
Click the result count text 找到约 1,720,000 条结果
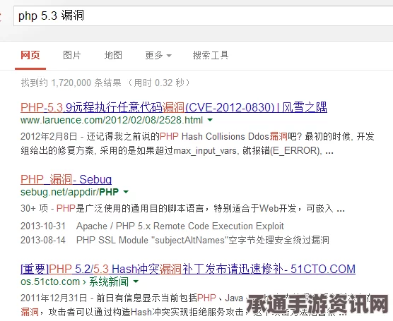pyautogui.click(x=71, y=83)
